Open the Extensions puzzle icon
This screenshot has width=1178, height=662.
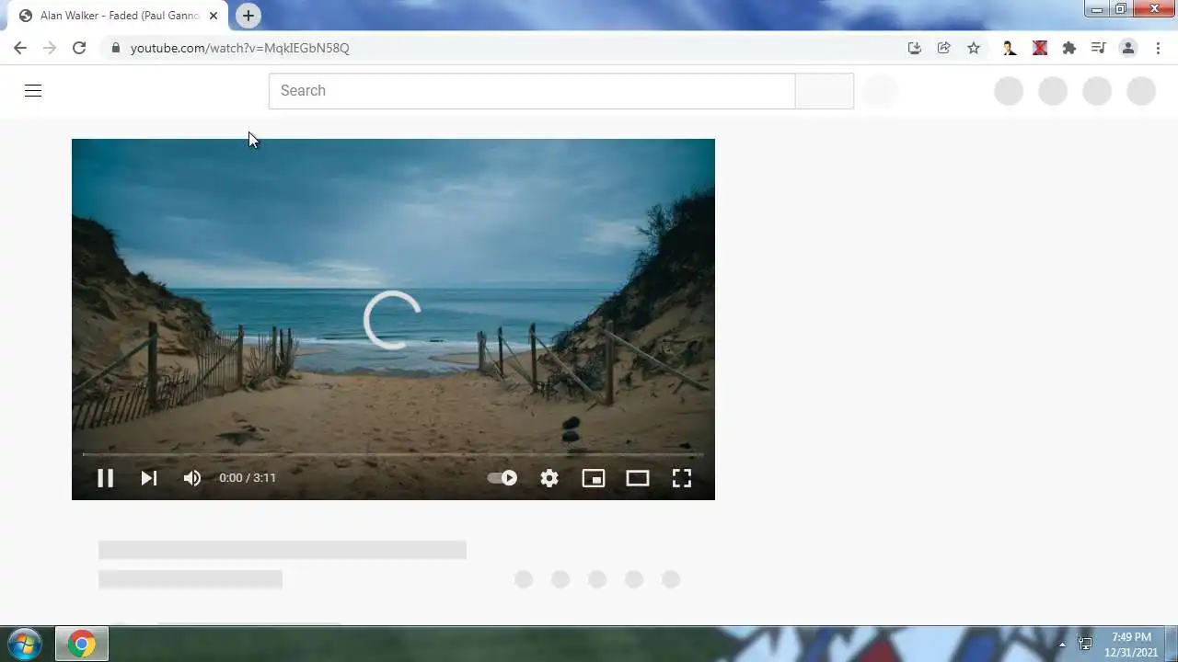(1068, 48)
